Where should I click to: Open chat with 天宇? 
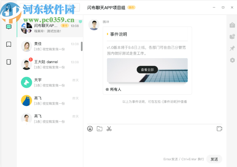click(50, 83)
